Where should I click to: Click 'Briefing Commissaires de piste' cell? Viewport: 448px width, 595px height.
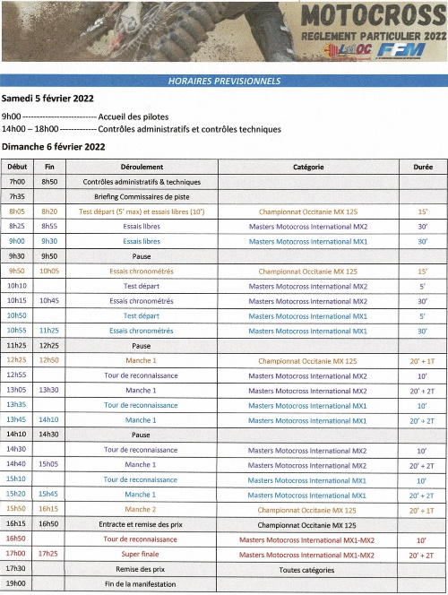click(142, 196)
